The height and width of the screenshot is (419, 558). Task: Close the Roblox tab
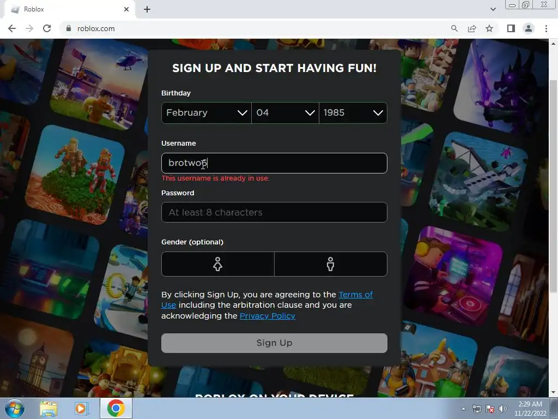pyautogui.click(x=126, y=9)
